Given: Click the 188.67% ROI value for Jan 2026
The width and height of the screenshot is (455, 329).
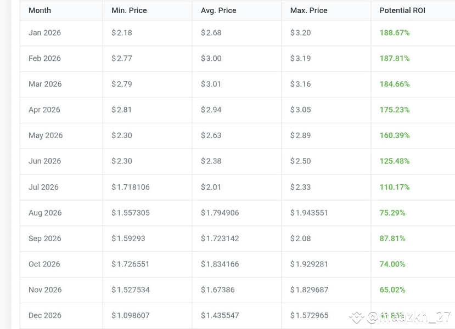Looking at the screenshot, I should (394, 33).
